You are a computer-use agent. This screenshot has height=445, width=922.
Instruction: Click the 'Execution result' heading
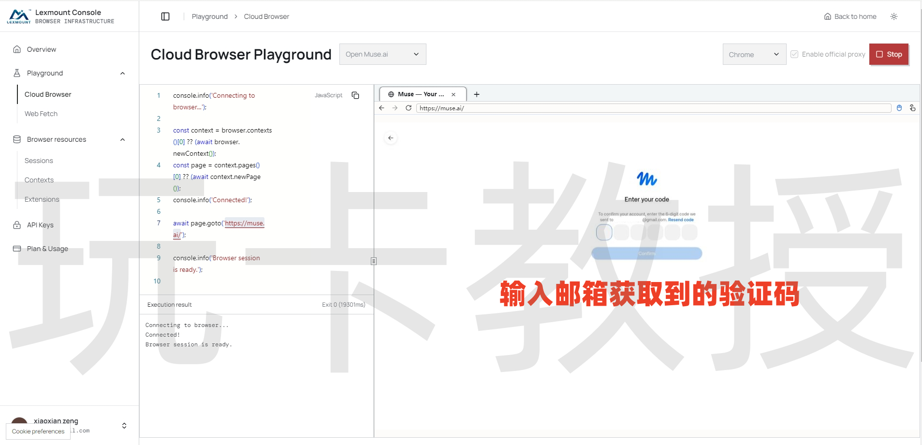tap(170, 305)
